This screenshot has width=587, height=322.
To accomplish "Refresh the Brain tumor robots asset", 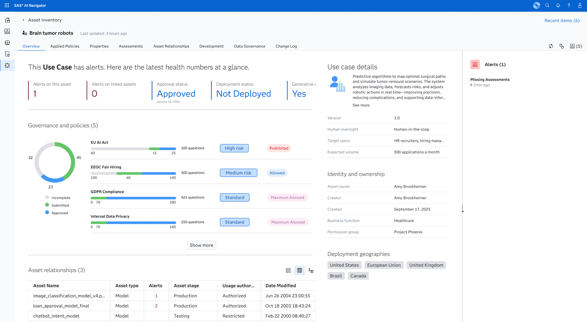I will (551, 46).
